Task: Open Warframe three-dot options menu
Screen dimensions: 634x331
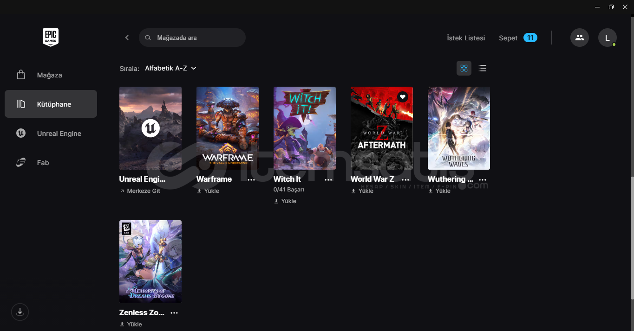Action: pos(251,179)
